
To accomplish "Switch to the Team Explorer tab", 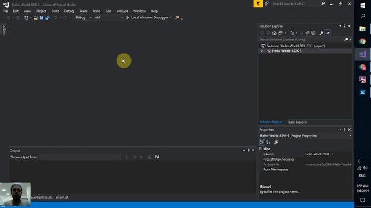I will (297, 122).
